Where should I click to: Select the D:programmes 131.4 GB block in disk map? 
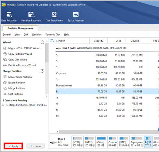(137, 142)
